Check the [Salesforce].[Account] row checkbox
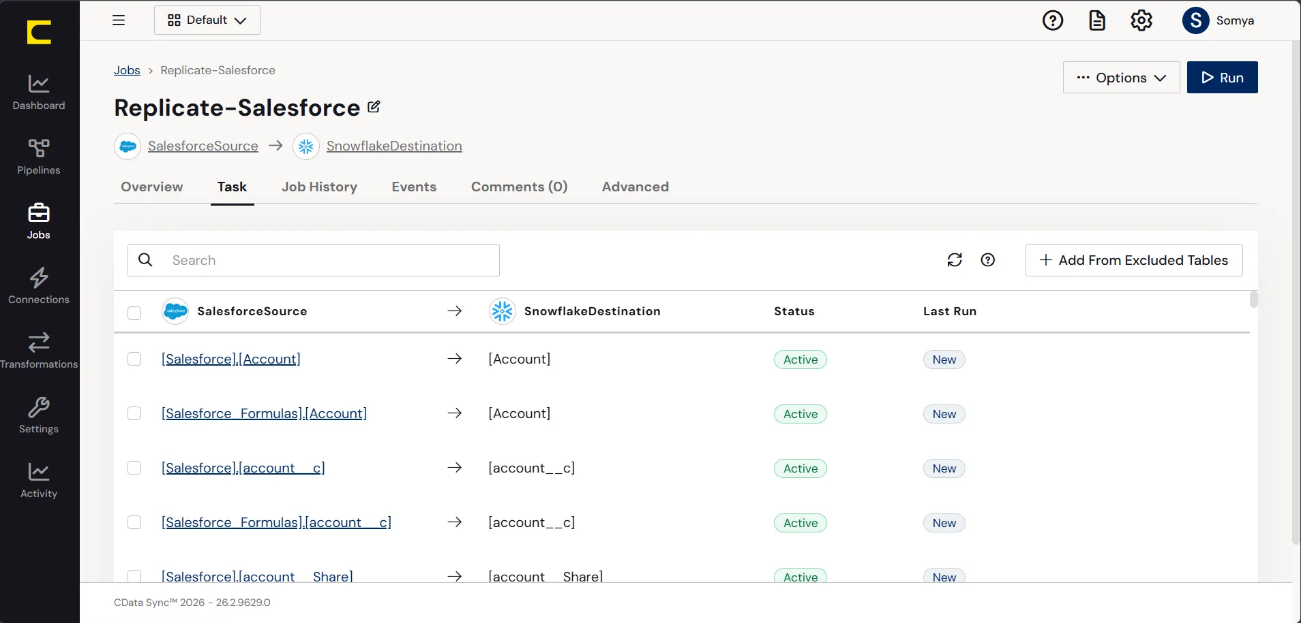Viewport: 1301px width, 623px height. pos(134,359)
